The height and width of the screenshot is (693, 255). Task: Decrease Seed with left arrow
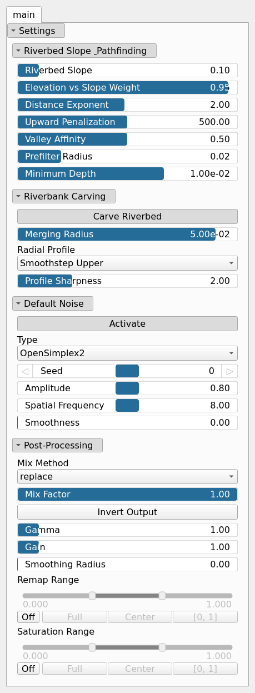click(x=24, y=371)
